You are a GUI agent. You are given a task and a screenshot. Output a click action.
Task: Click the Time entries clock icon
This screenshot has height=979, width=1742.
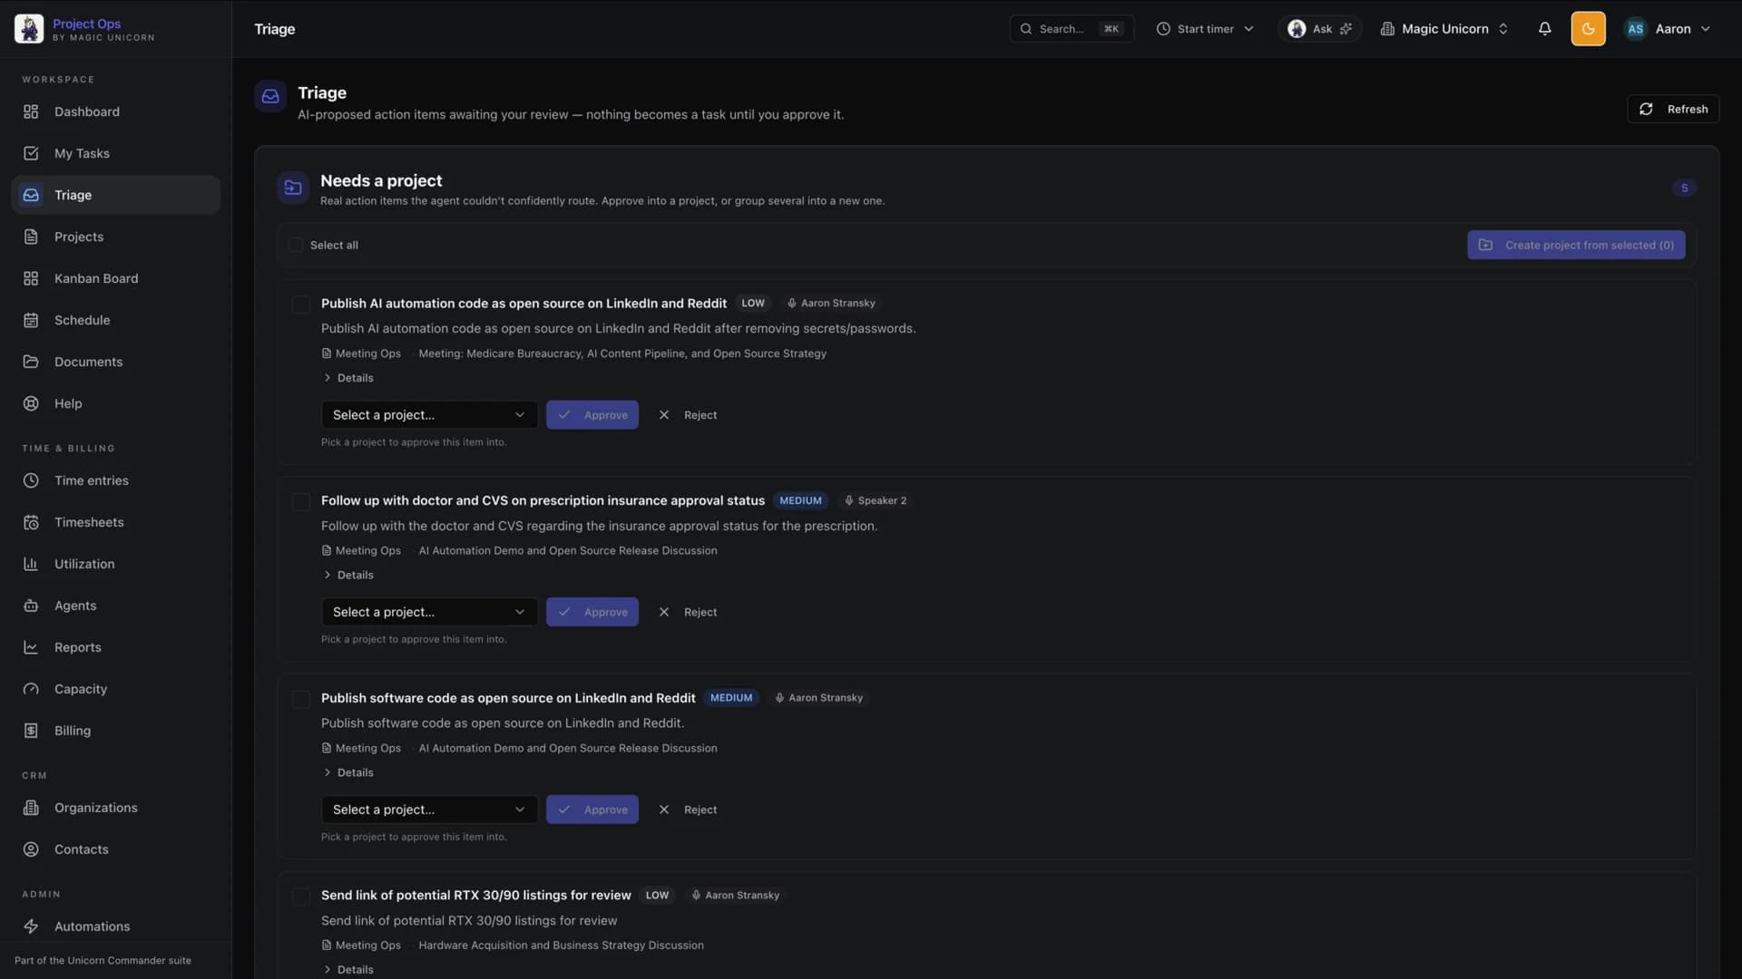pos(31,480)
